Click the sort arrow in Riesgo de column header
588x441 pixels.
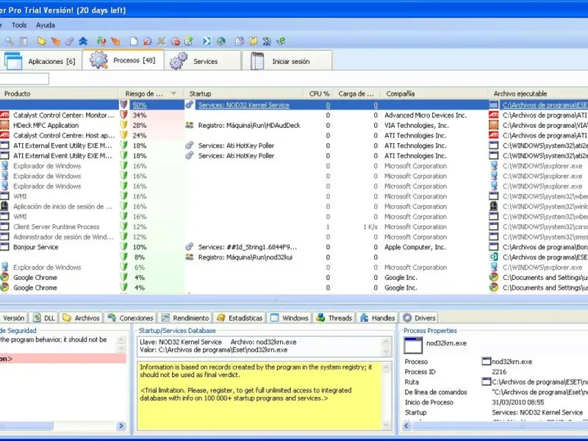(173, 93)
